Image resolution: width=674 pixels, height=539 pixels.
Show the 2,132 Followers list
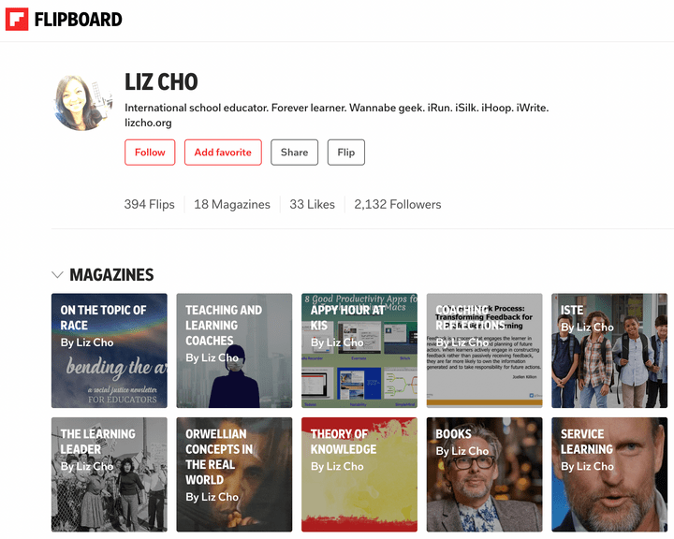point(398,204)
